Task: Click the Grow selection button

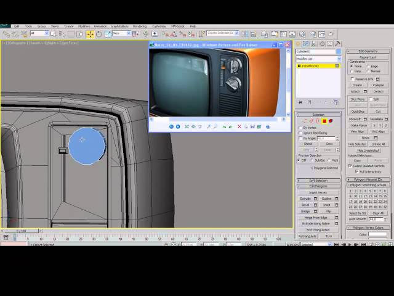Action: tap(329, 144)
